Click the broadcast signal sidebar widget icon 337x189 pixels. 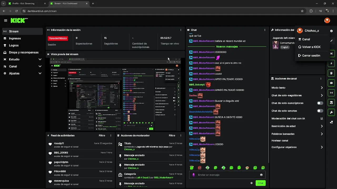click(331, 93)
